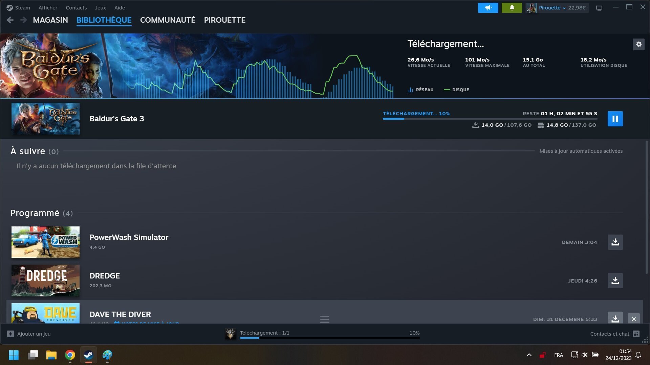Open the Afficher menu
The width and height of the screenshot is (650, 365).
[x=48, y=7]
